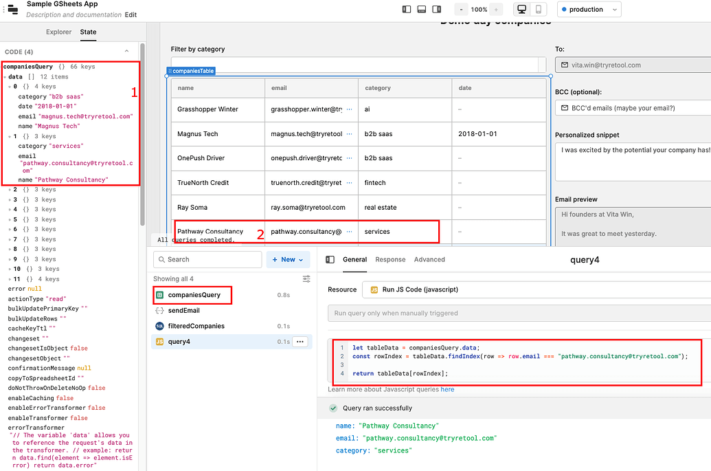Switch to desktop view layout
The image size is (711, 471).
(521, 10)
